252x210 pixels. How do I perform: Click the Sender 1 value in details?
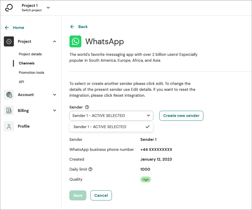coord(148,139)
